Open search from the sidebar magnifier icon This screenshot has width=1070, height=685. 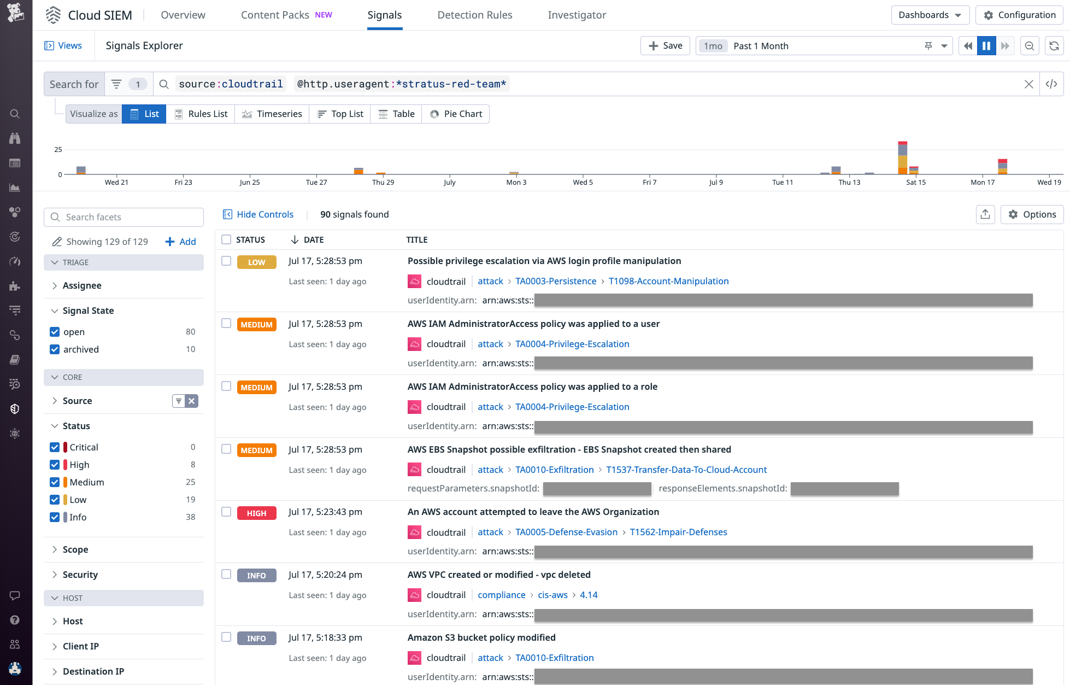pyautogui.click(x=15, y=114)
